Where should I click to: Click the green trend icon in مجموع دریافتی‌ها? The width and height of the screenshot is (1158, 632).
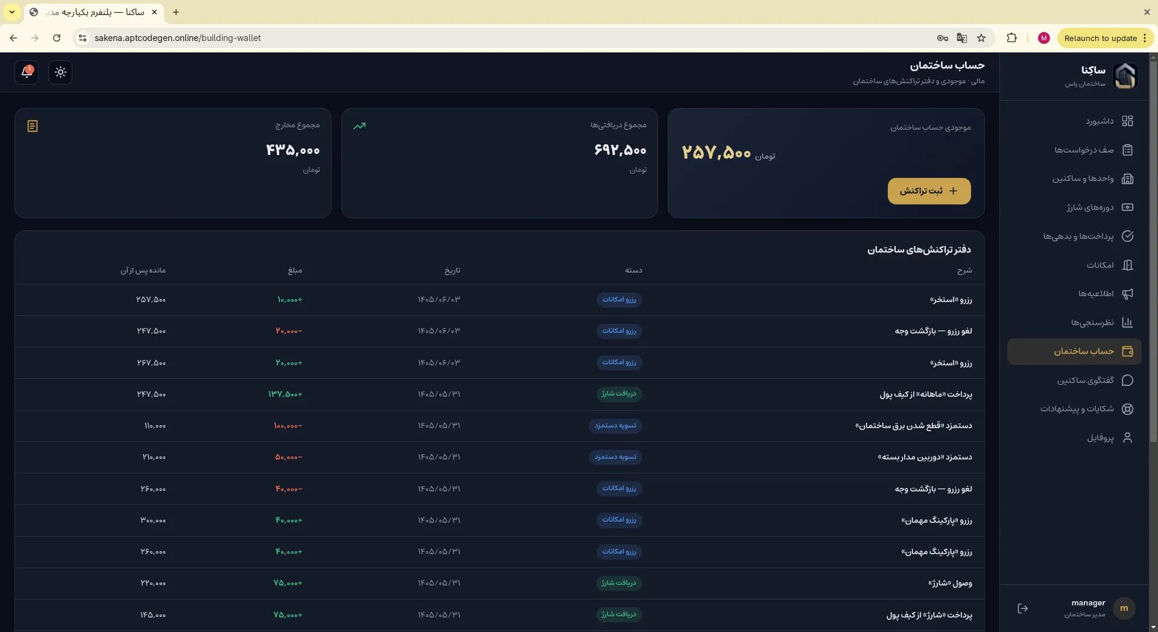coord(359,126)
